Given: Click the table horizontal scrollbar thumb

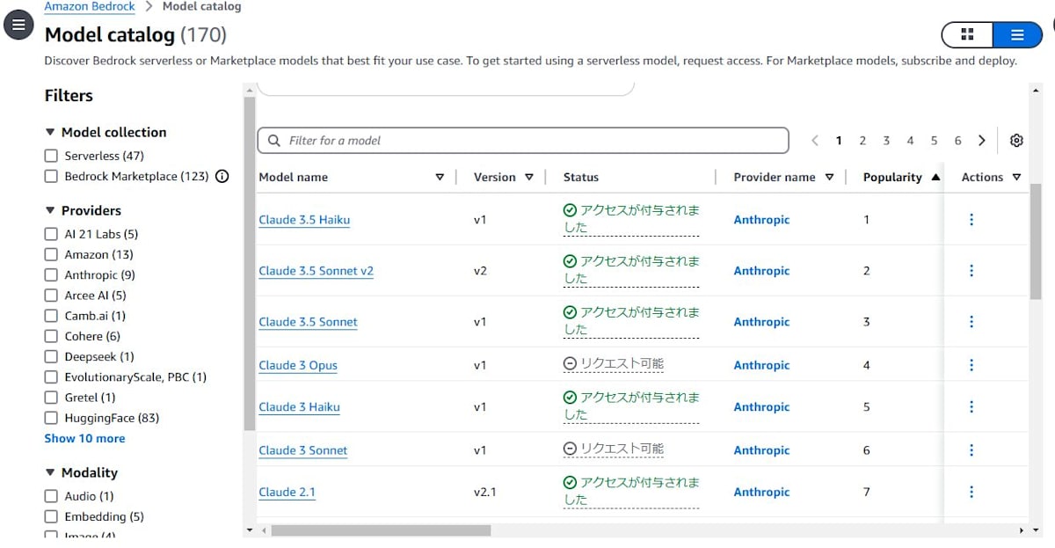Looking at the screenshot, I should tap(381, 530).
